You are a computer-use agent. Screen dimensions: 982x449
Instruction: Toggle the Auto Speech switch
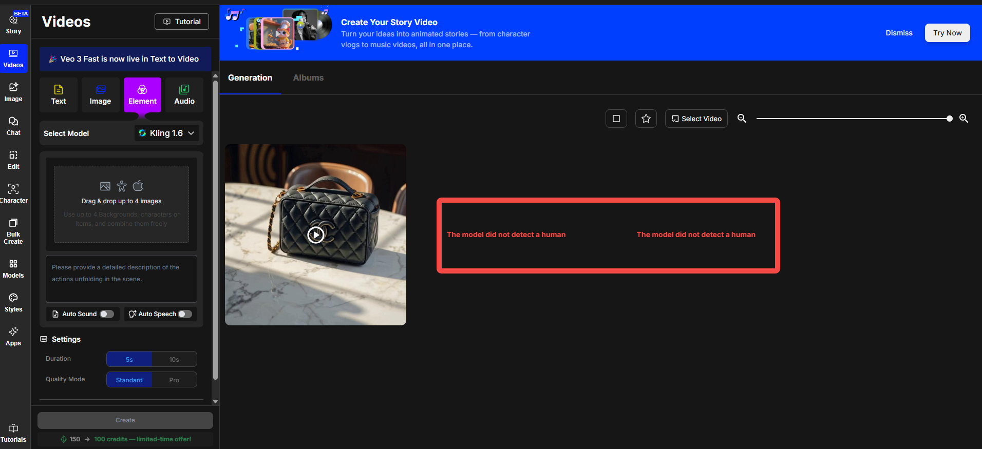click(185, 314)
